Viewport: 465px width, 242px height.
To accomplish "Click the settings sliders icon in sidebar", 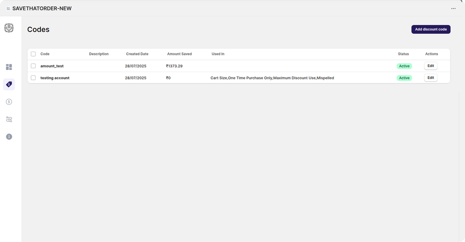I will coord(9,119).
